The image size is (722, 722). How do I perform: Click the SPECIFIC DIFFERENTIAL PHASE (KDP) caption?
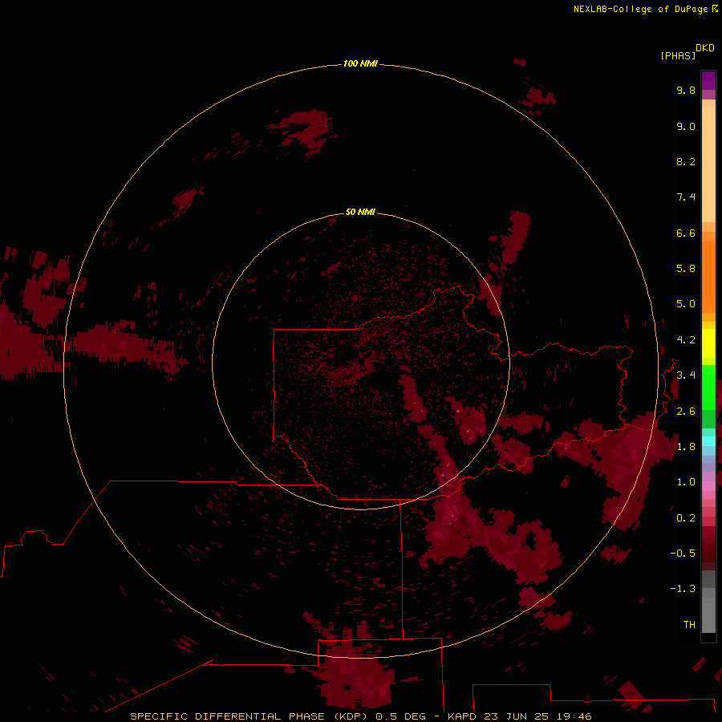point(249,716)
